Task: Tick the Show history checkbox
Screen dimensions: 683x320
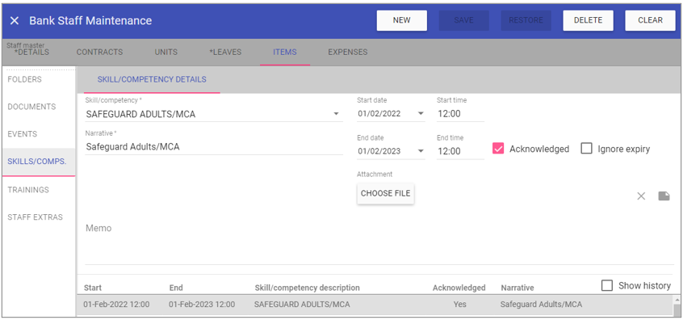Action: [607, 285]
